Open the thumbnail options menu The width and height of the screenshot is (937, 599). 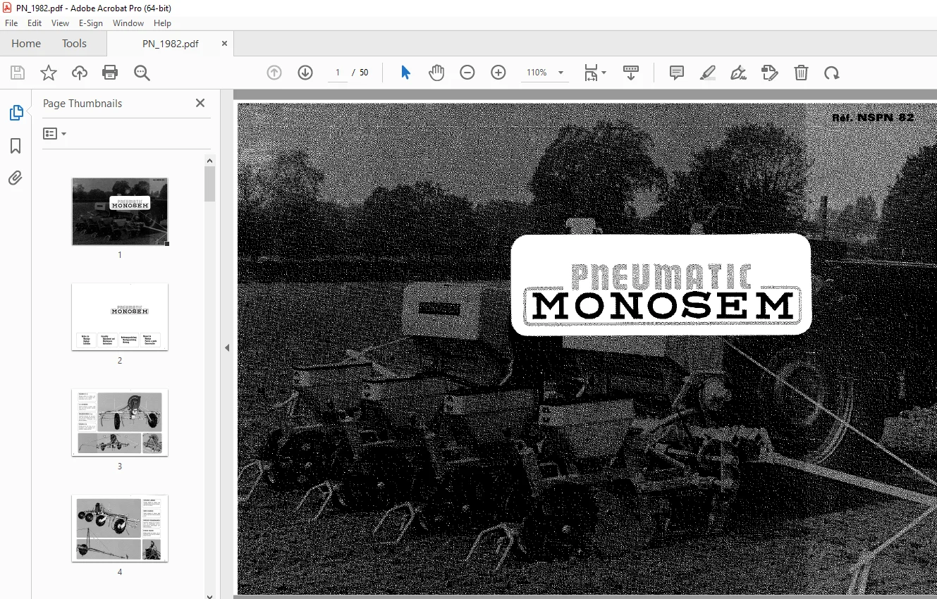coord(54,133)
